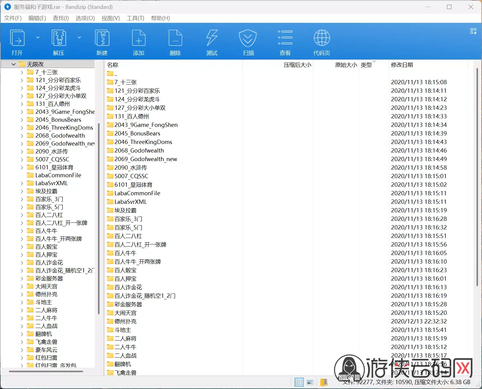Collapse the 无限改 root tree node
The width and height of the screenshot is (482, 389).
point(13,64)
